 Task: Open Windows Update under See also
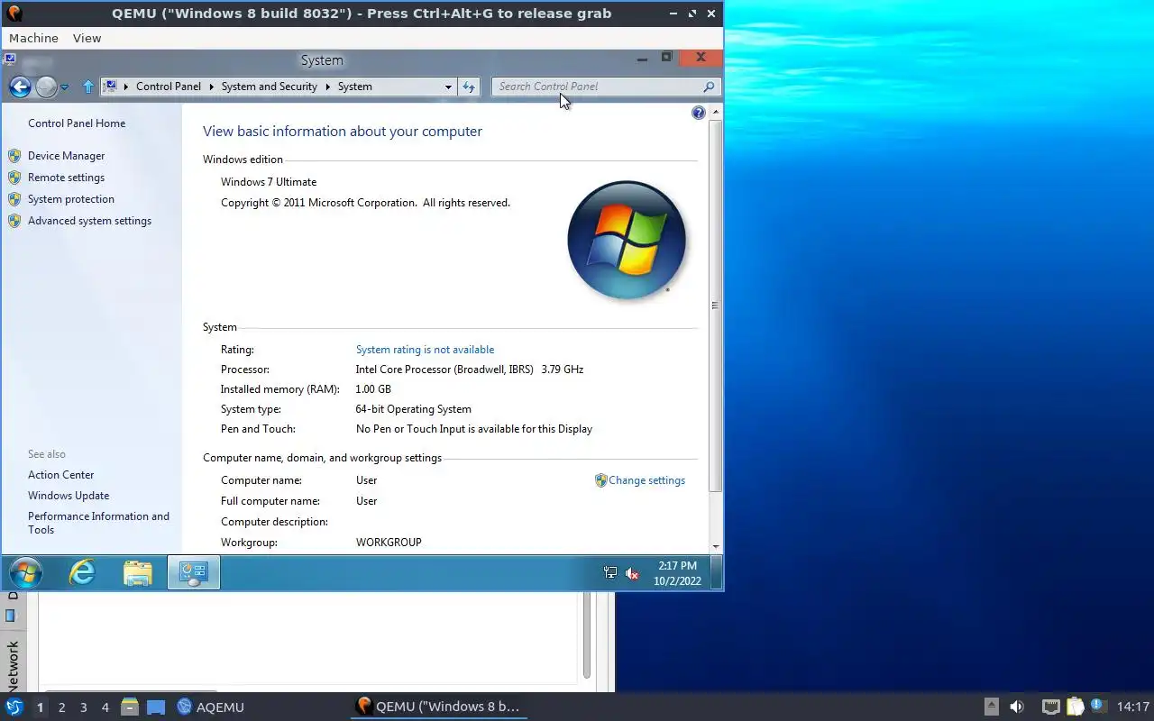pyautogui.click(x=69, y=496)
